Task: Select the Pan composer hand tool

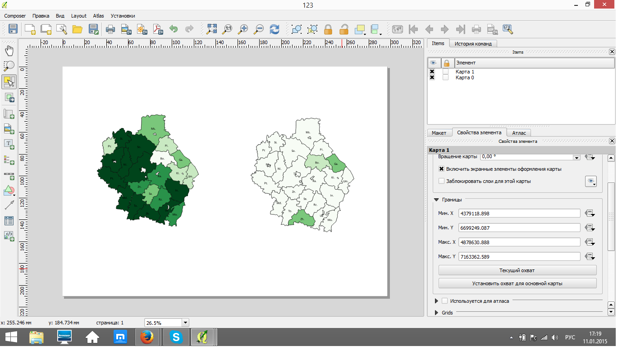Action: (x=9, y=50)
